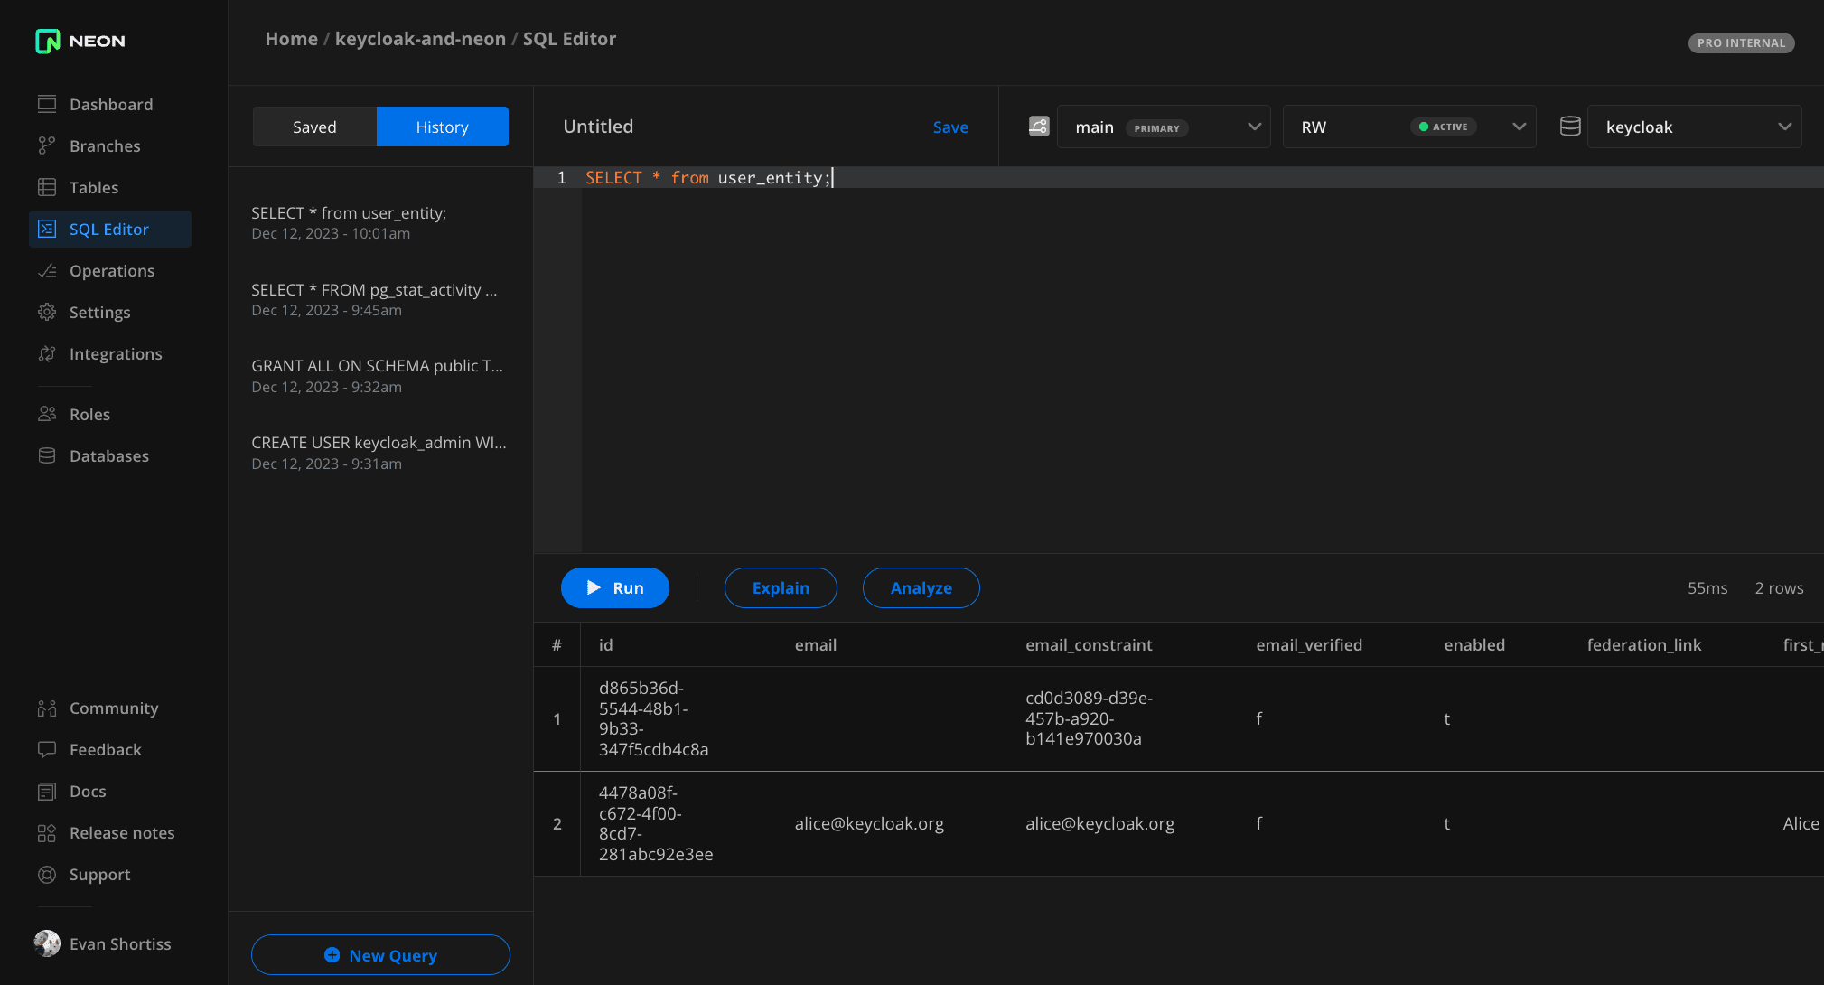The width and height of the screenshot is (1824, 985).
Task: Click the Save query link
Action: 950,127
